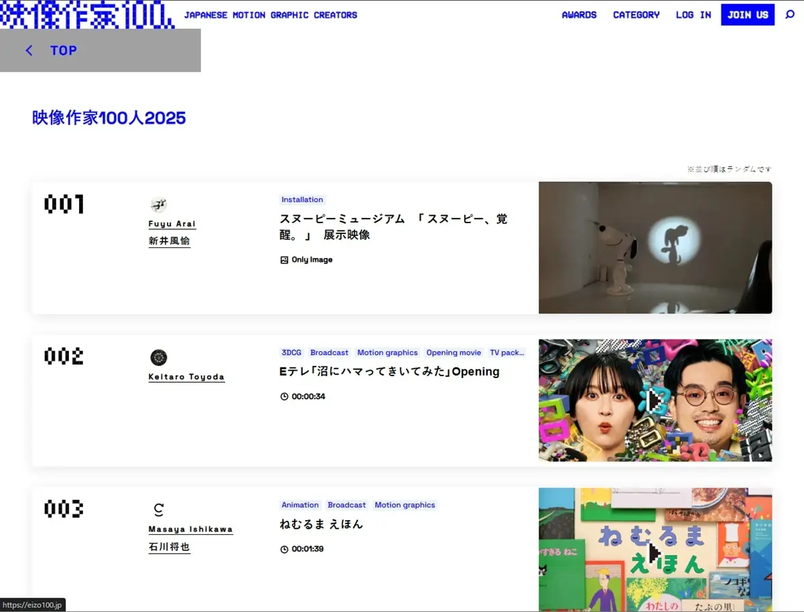The image size is (804, 612).
Task: Select the Installation tag
Action: point(302,199)
